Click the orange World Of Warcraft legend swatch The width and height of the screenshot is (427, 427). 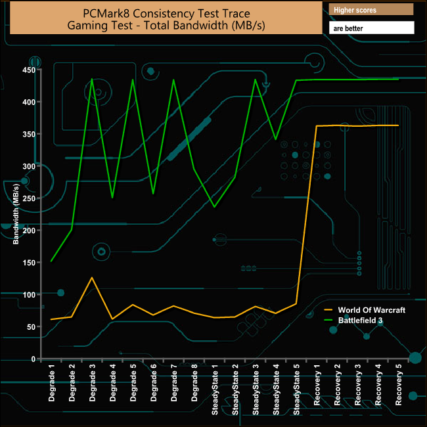pos(328,310)
